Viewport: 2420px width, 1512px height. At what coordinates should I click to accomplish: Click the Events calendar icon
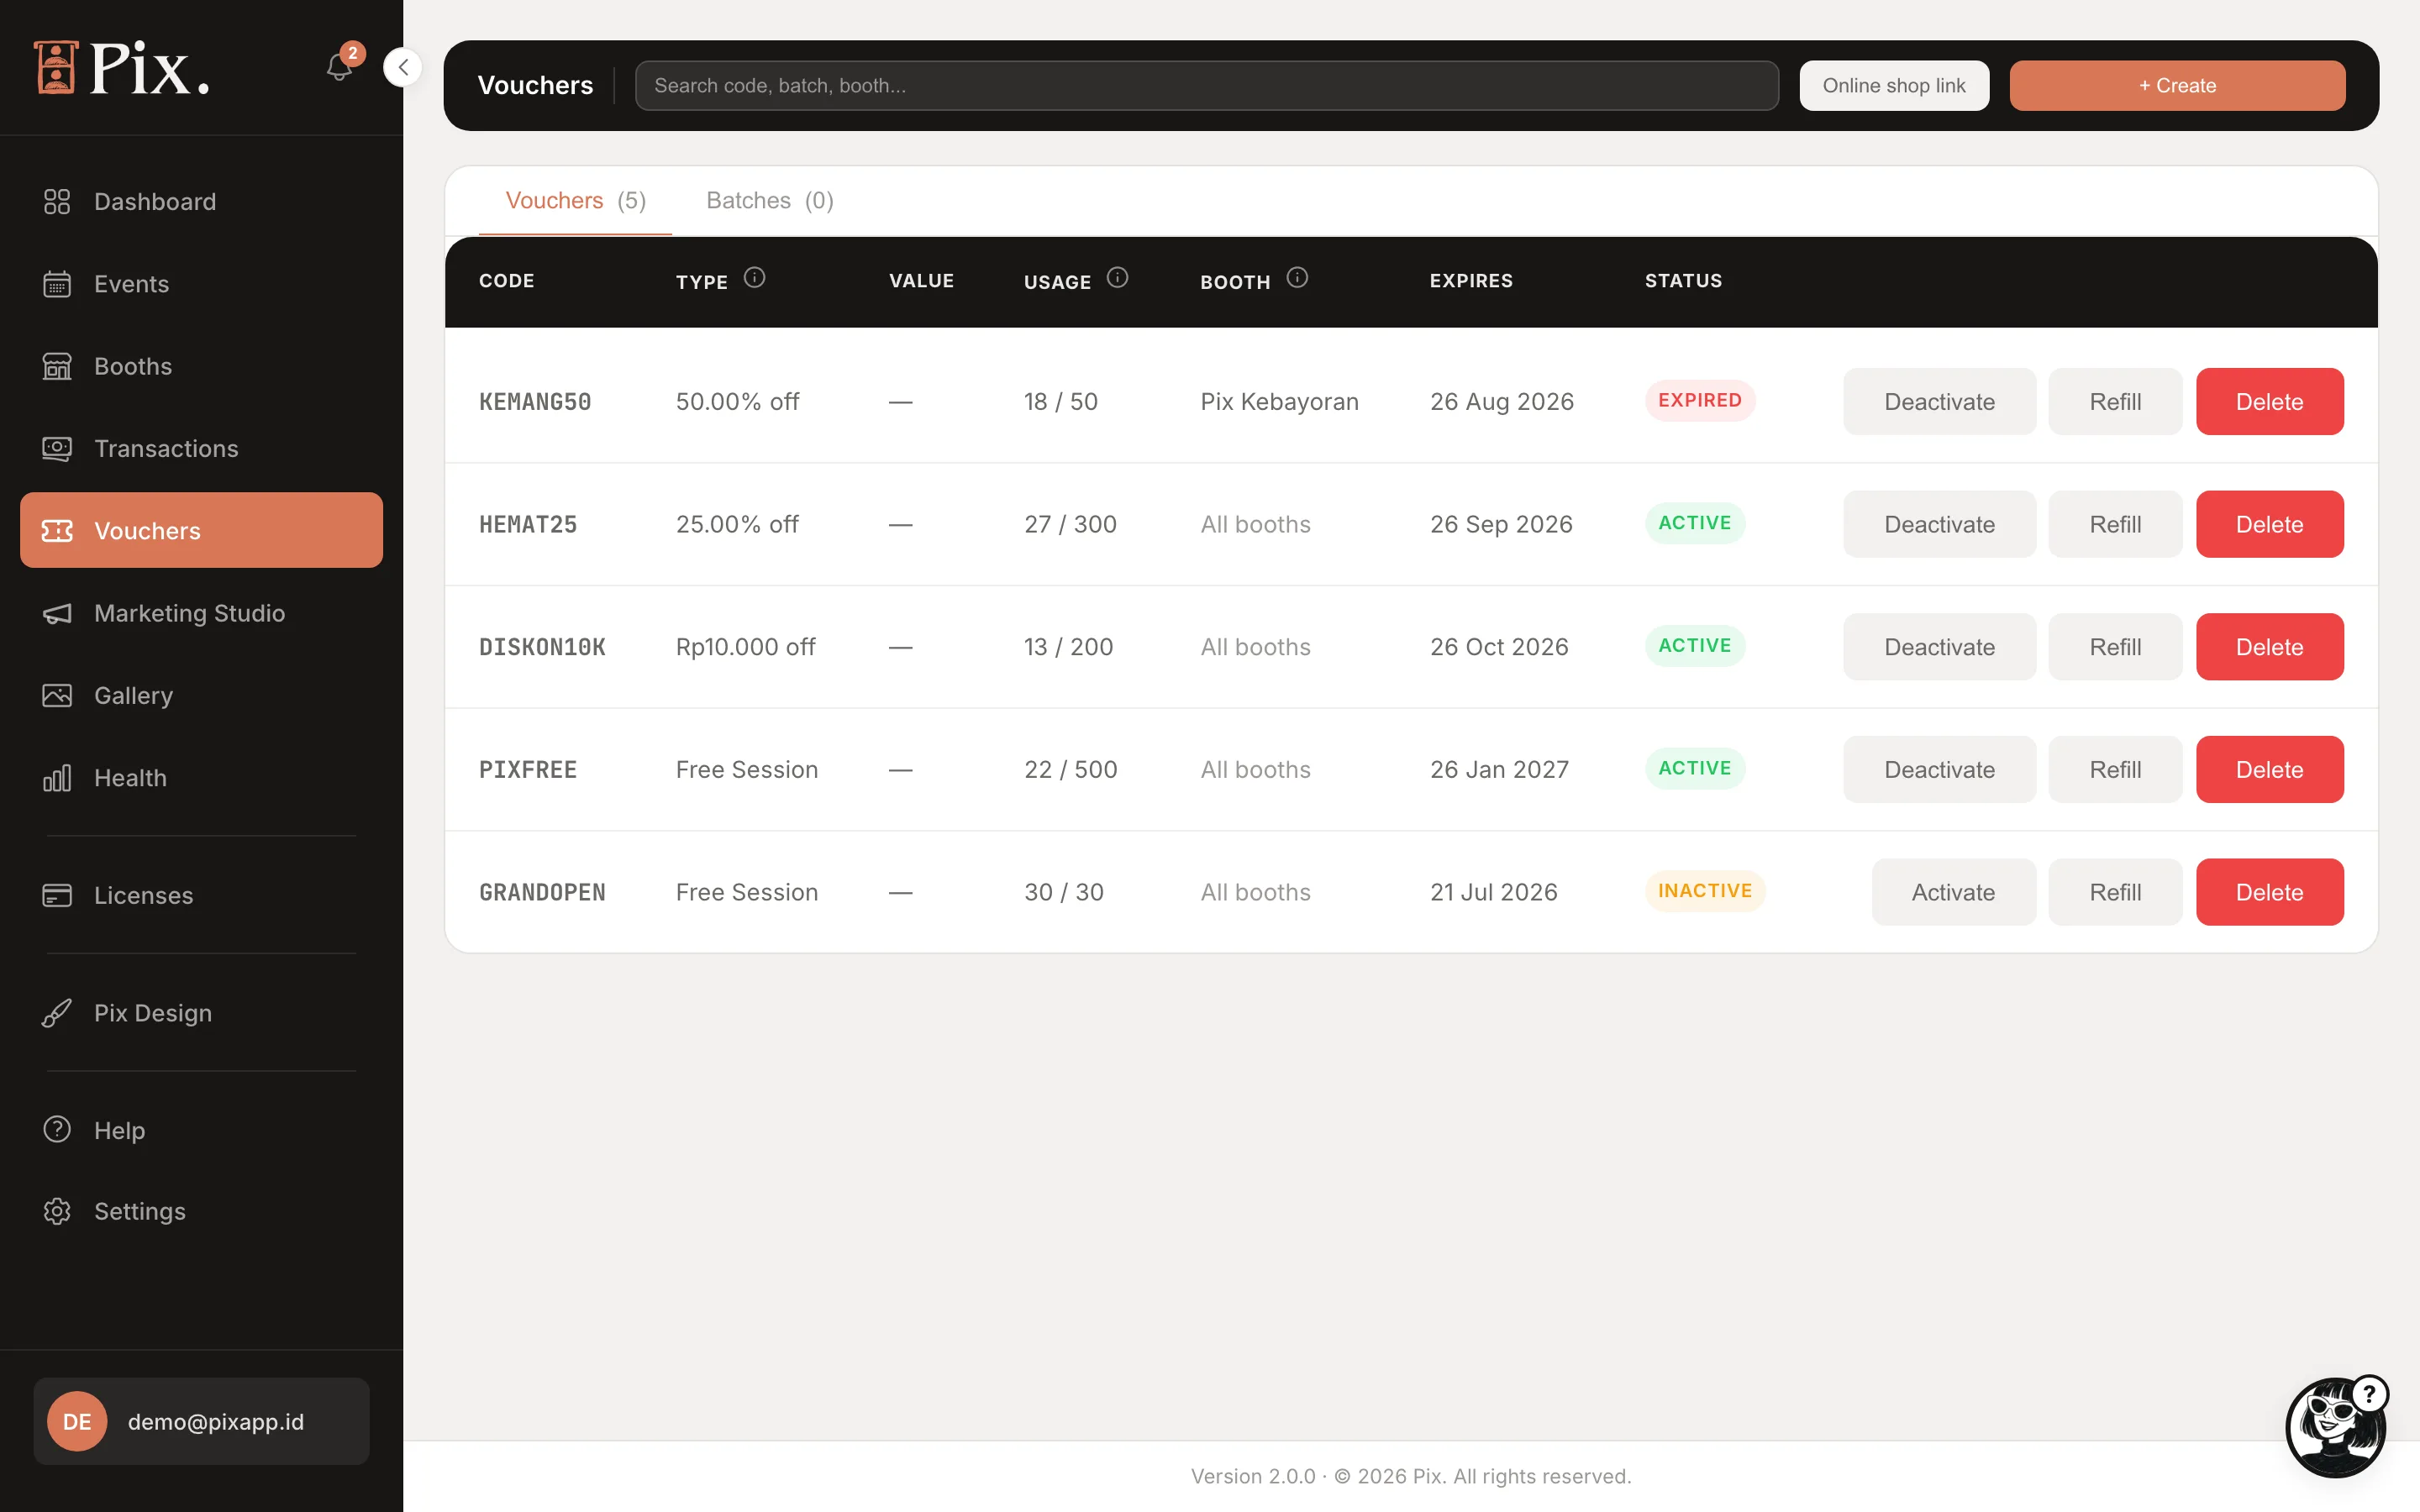(x=57, y=284)
